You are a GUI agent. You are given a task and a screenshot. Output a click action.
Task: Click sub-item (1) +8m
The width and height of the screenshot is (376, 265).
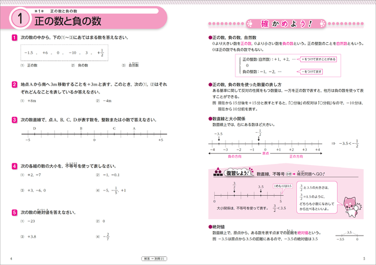[x=28, y=101]
